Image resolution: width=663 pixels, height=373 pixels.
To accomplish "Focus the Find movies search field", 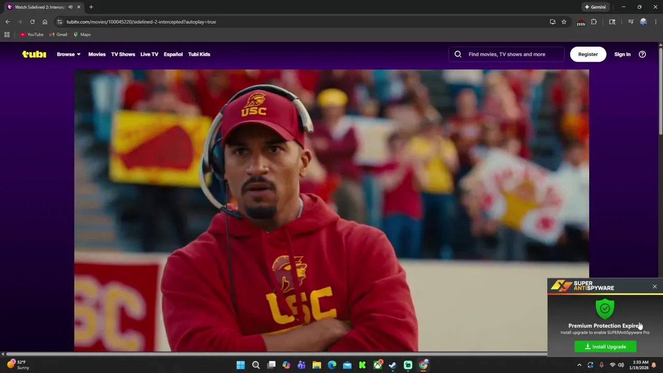I will [x=507, y=54].
